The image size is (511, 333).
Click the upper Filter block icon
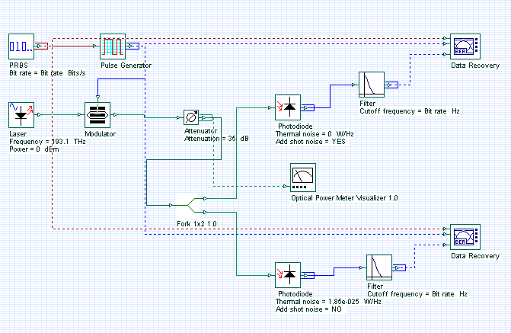(372, 85)
